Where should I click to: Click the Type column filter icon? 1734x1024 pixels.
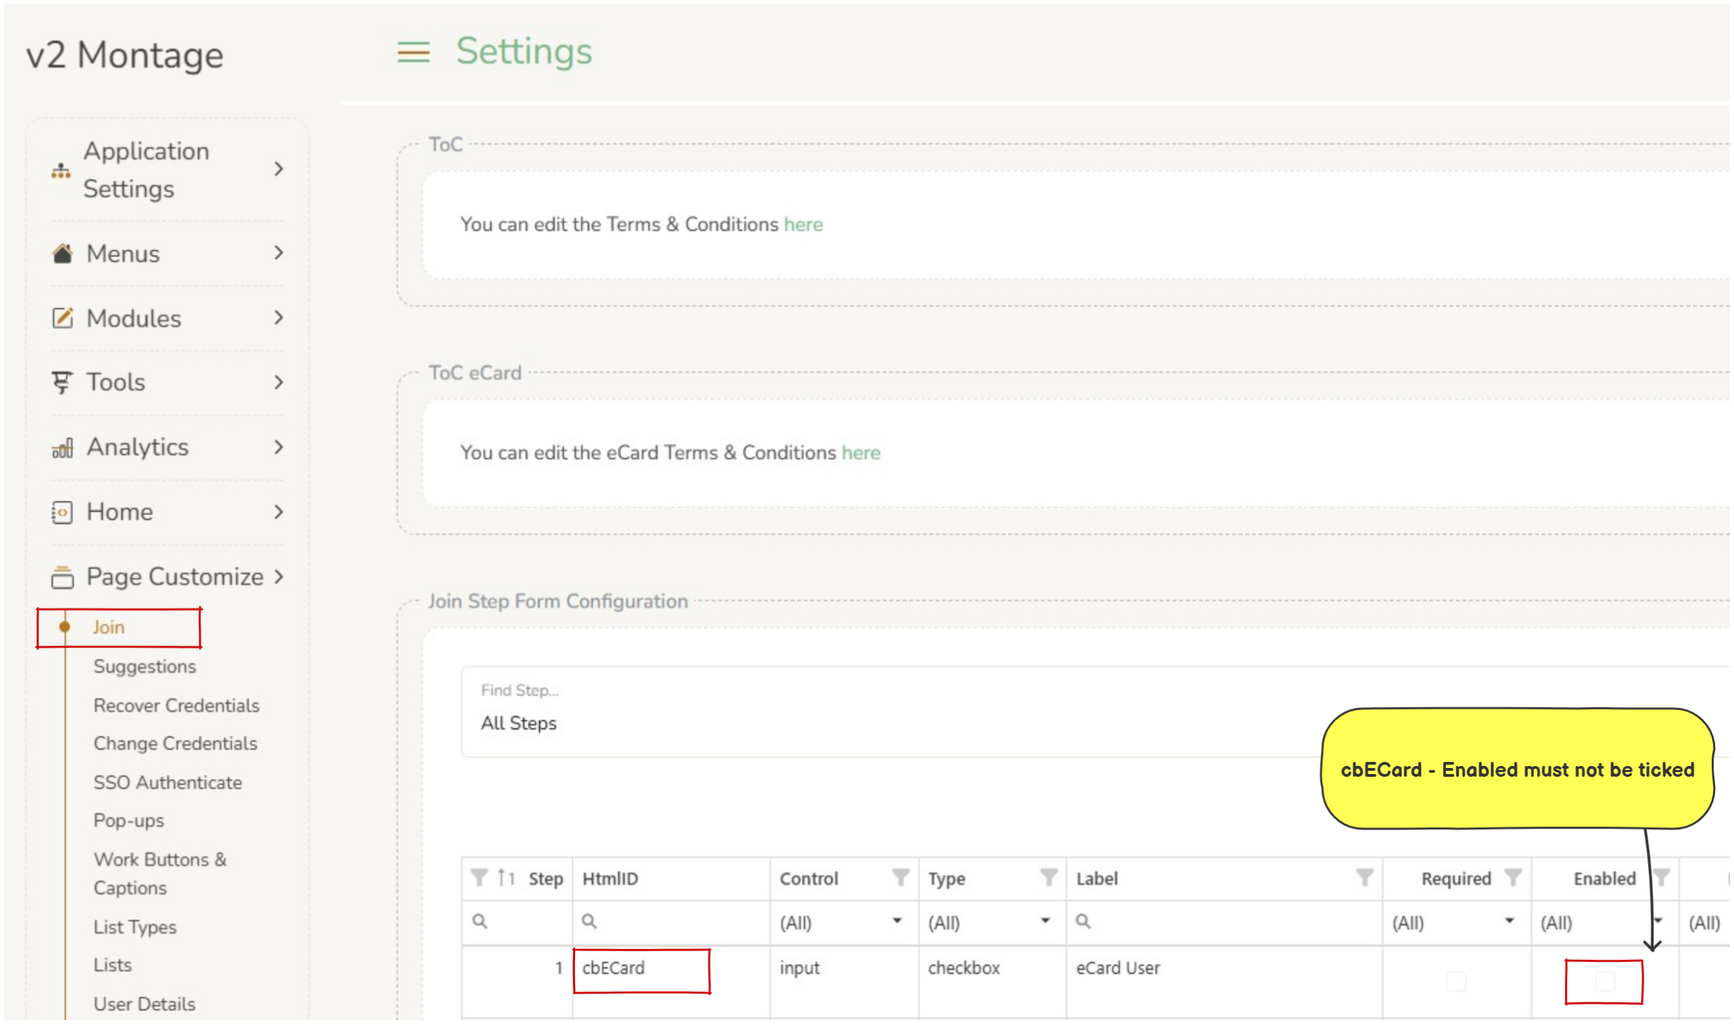point(1048,878)
